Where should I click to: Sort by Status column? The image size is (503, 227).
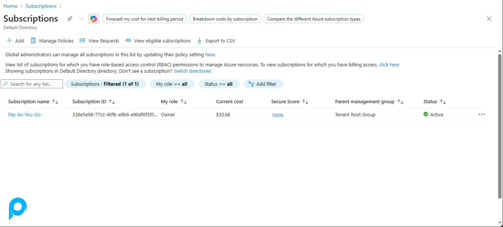point(435,102)
